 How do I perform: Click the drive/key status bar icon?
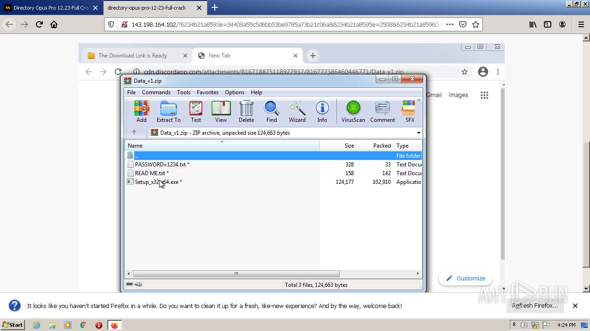click(134, 285)
